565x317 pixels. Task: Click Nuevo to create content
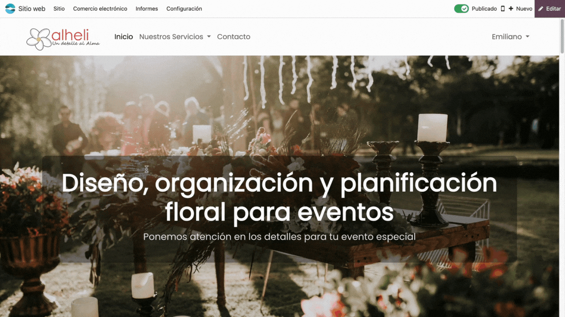point(524,9)
